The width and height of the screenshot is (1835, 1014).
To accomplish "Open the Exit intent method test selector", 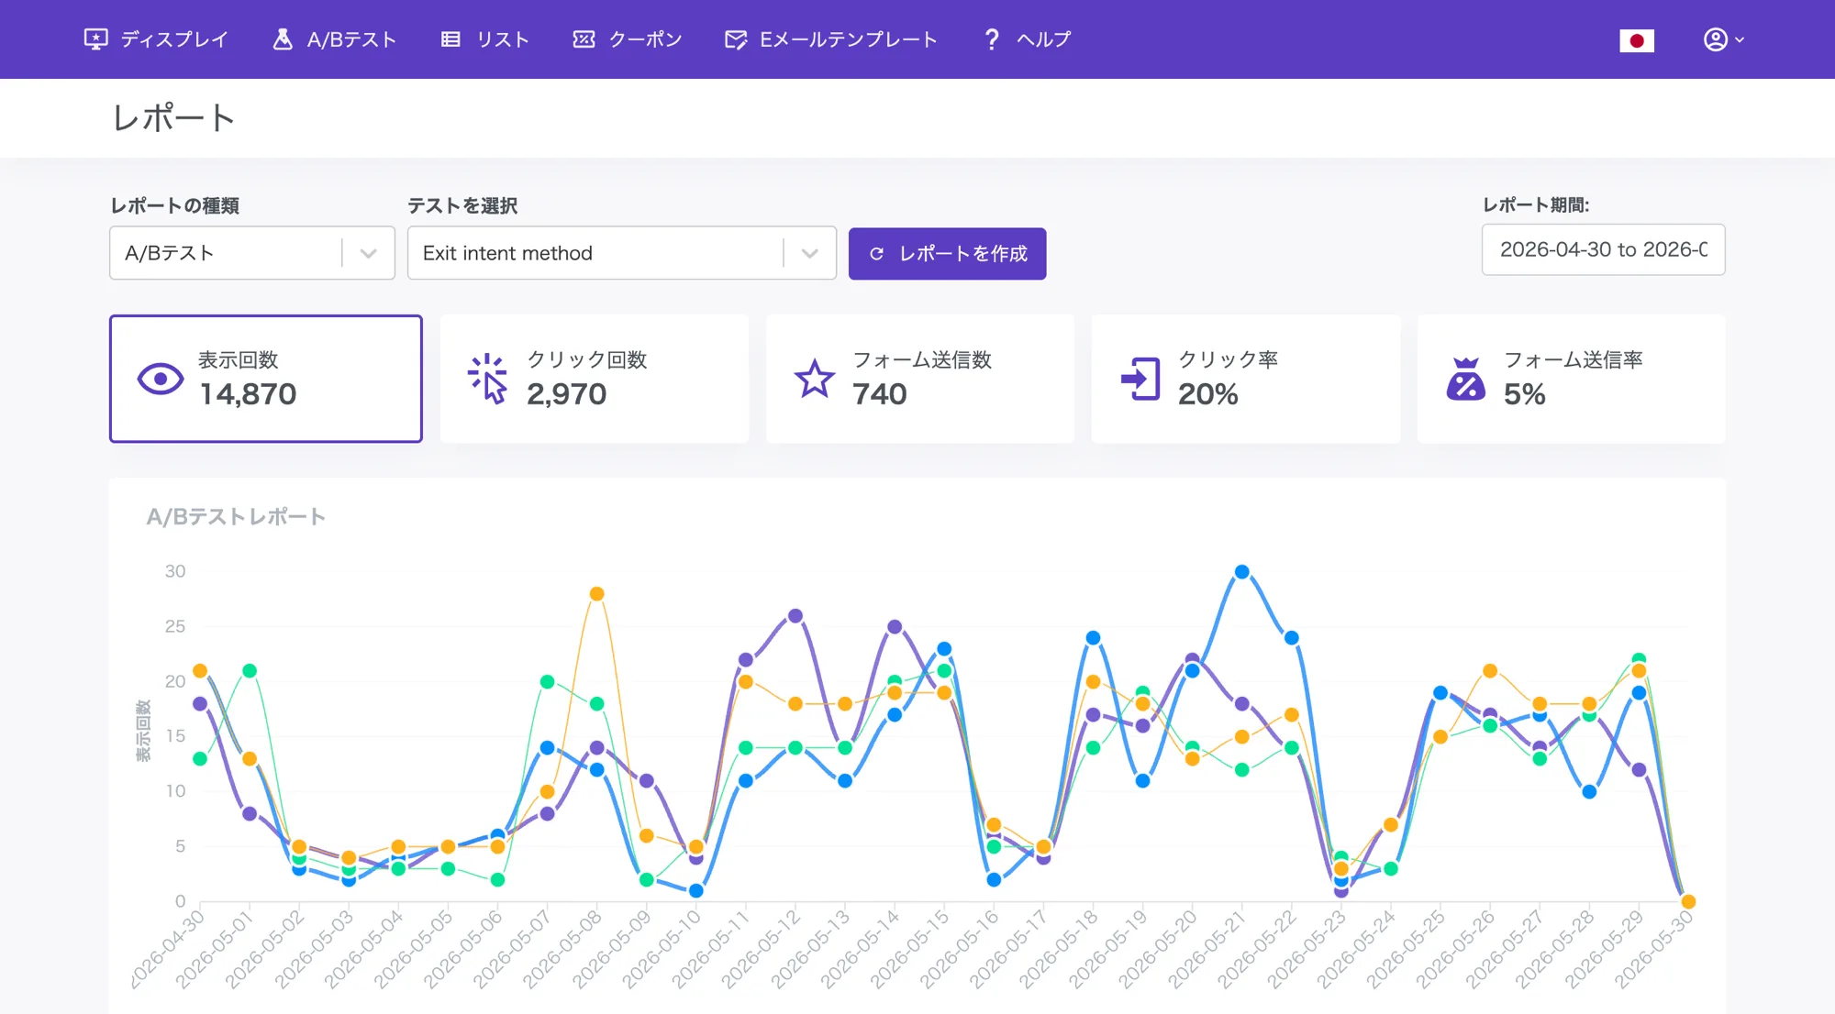I will point(622,253).
